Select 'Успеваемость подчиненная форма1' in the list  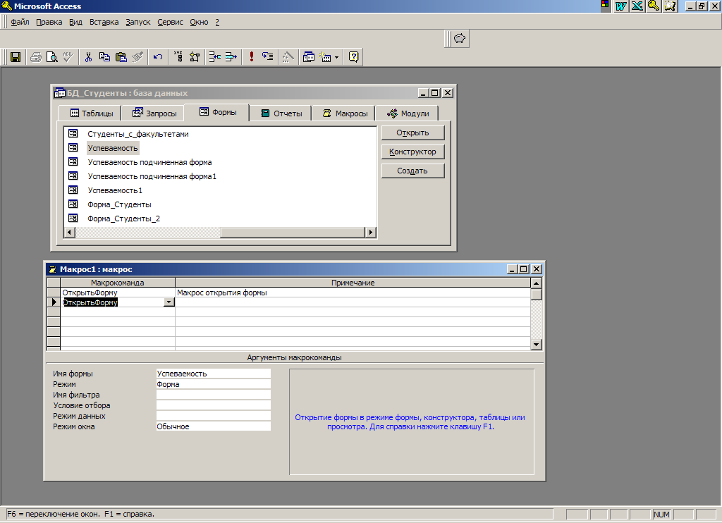click(152, 176)
